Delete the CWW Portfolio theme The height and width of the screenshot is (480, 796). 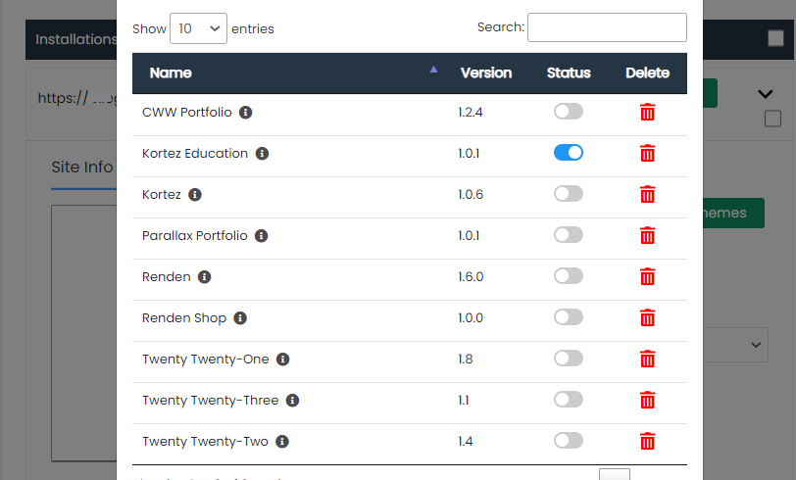coord(647,112)
